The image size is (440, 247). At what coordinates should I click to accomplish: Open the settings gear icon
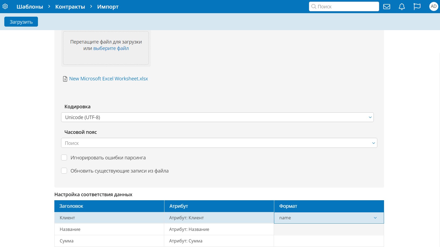tap(5, 6)
